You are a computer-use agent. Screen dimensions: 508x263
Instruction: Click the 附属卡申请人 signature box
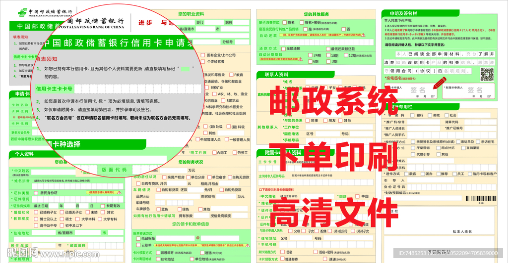coord(468,91)
